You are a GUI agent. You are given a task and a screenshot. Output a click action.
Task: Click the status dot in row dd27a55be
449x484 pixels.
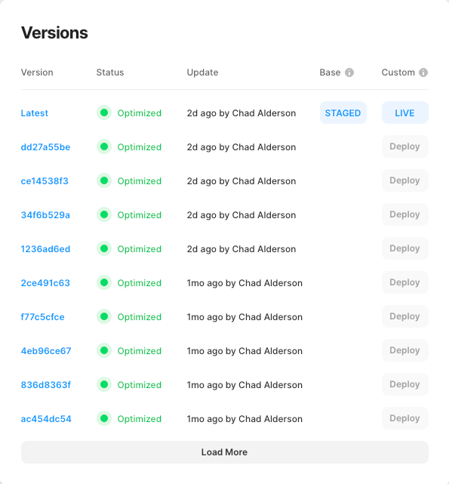click(104, 146)
